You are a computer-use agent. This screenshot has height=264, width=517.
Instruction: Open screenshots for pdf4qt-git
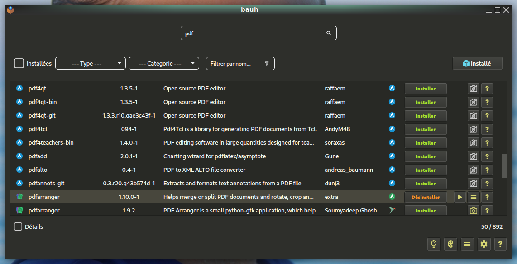pos(474,116)
